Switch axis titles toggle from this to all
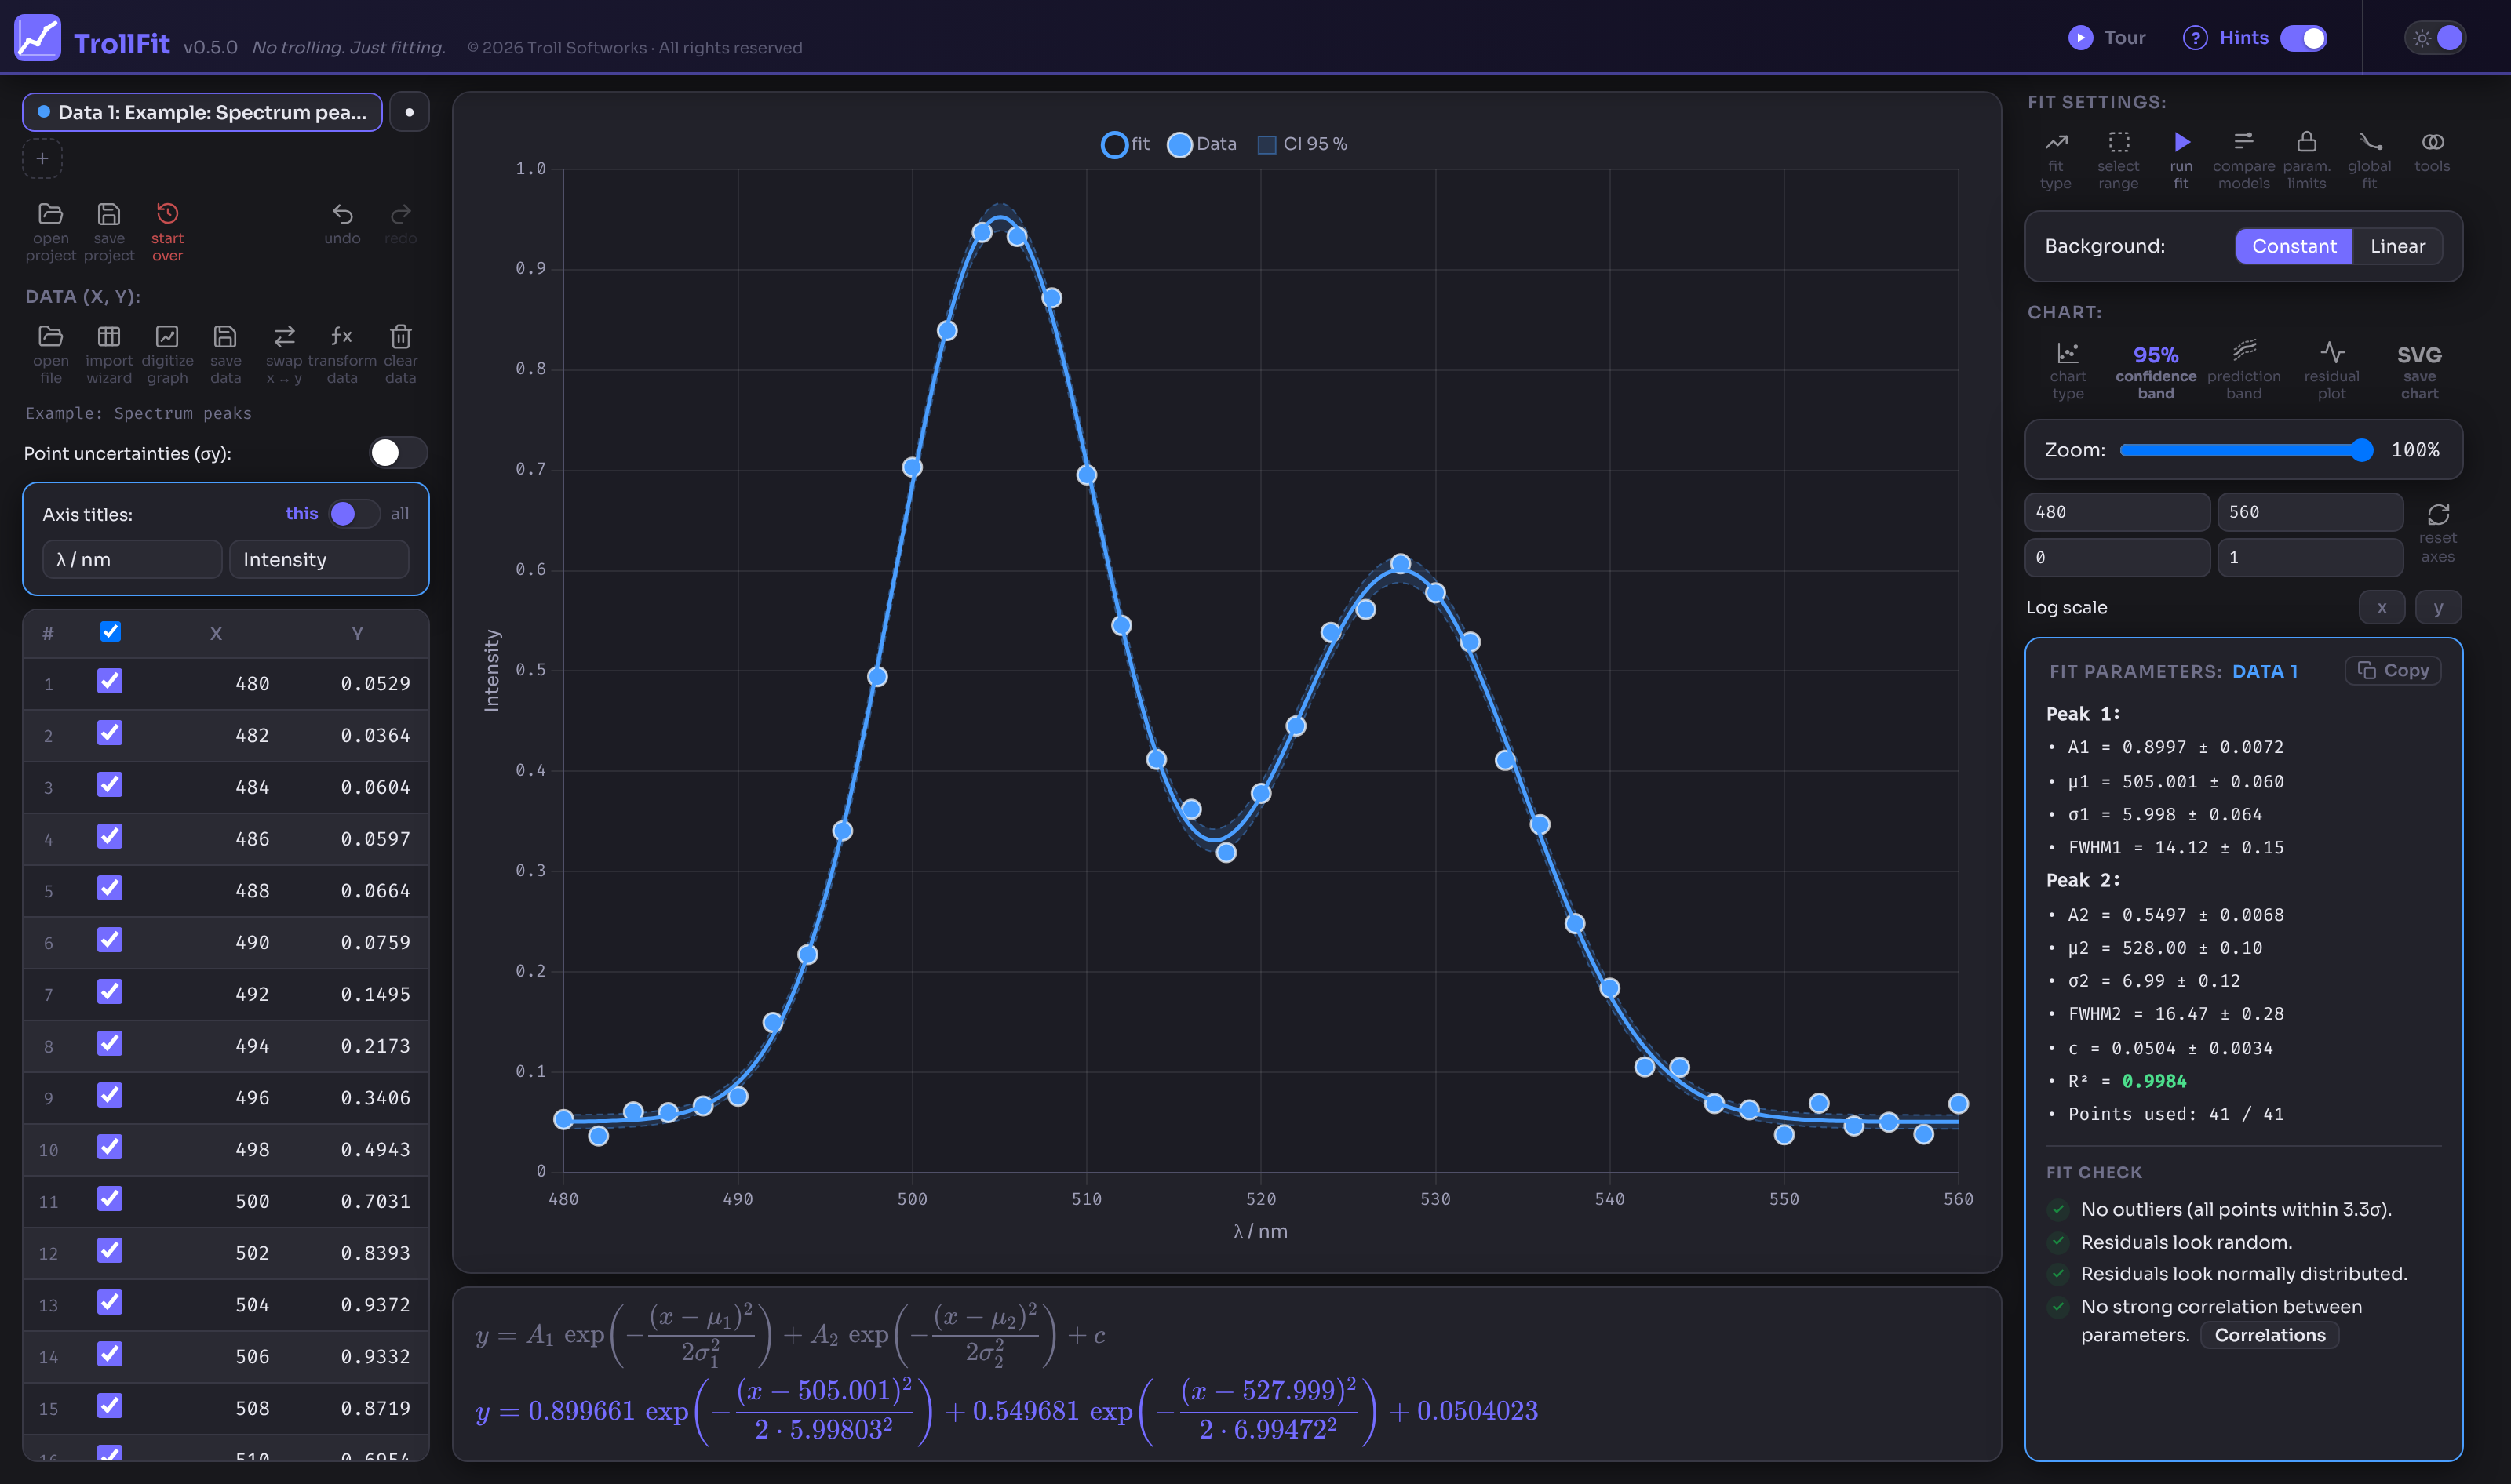Screen dimensions: 2511x1484 [x=354, y=514]
